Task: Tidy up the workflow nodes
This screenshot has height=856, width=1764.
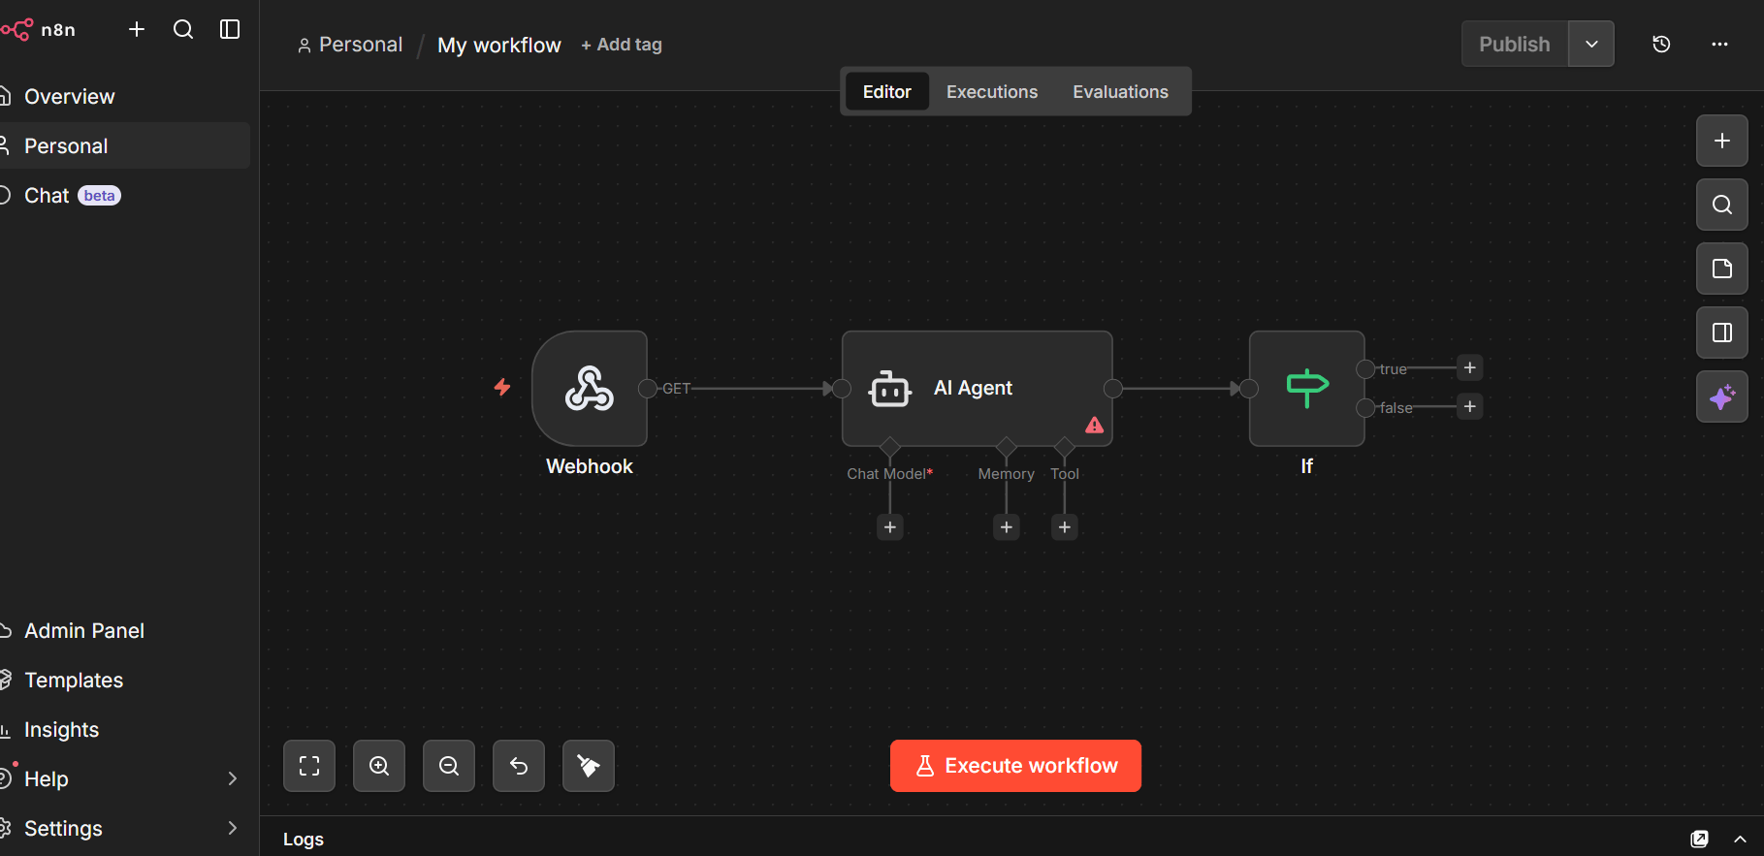Action: (x=589, y=766)
